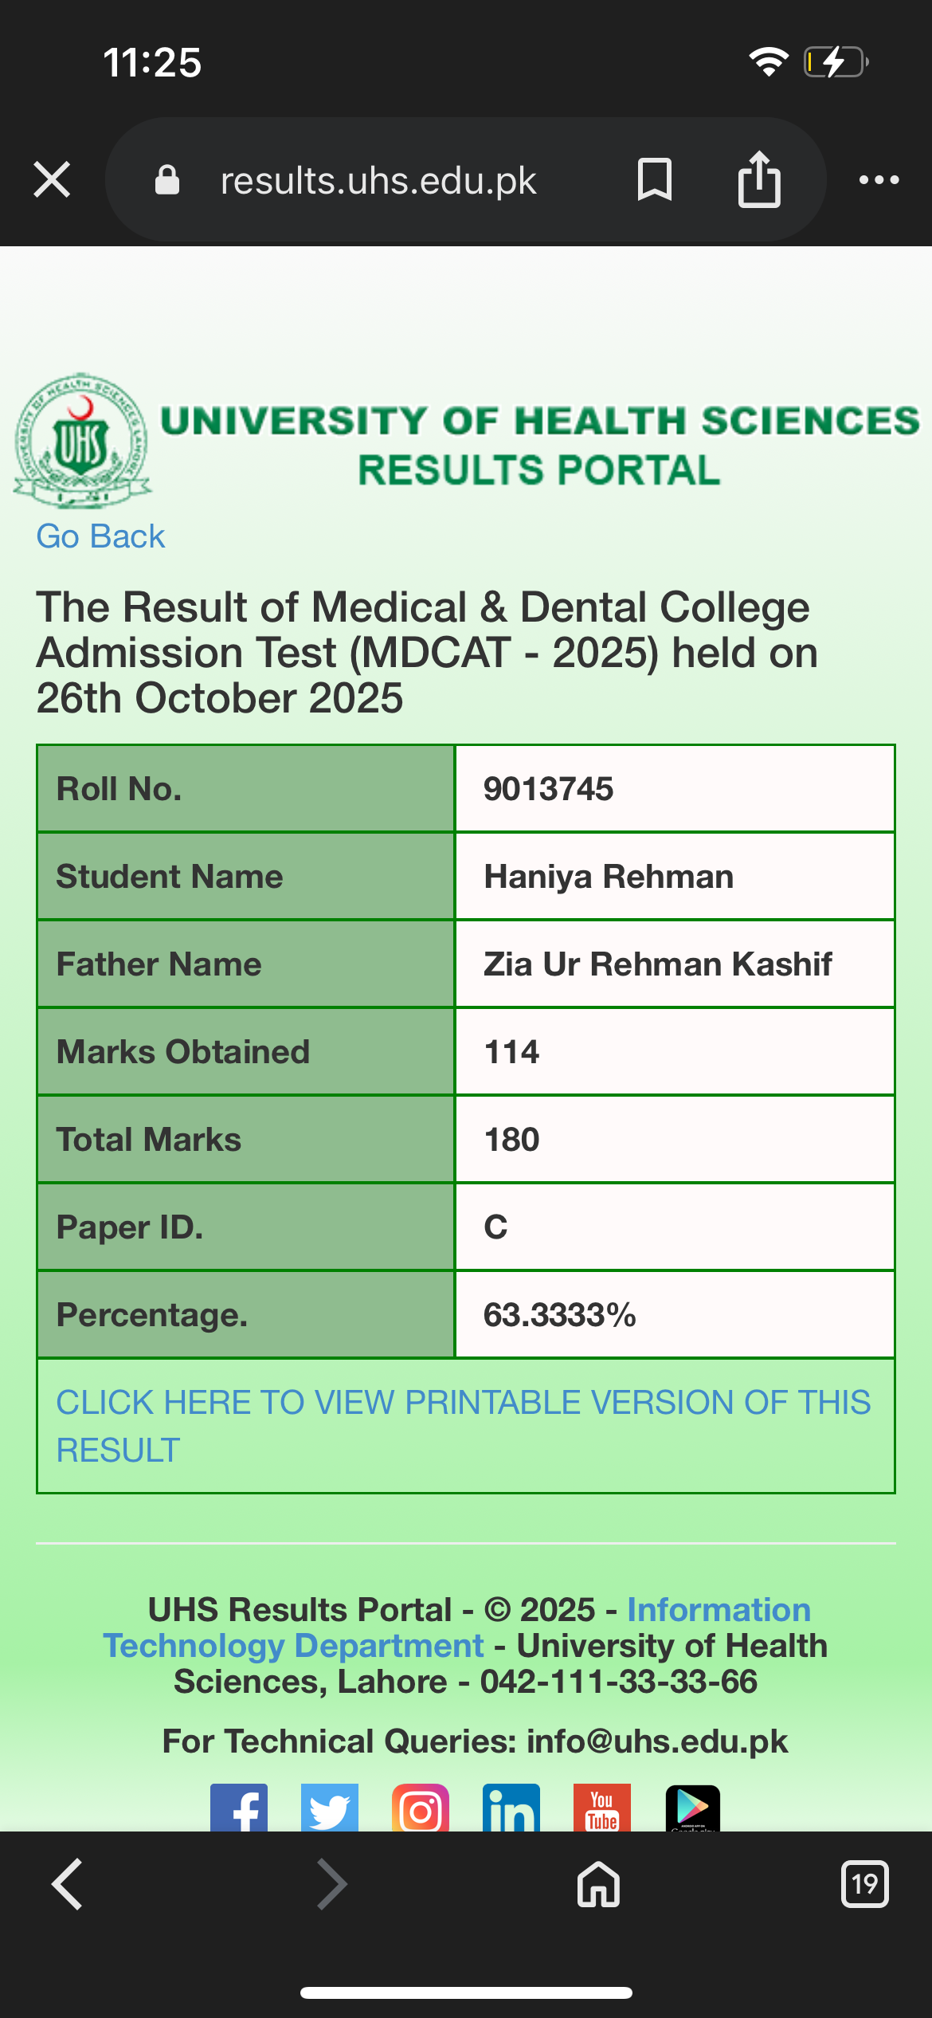This screenshot has height=2018, width=932.
Task: Click the UHS university logo
Action: 82,441
